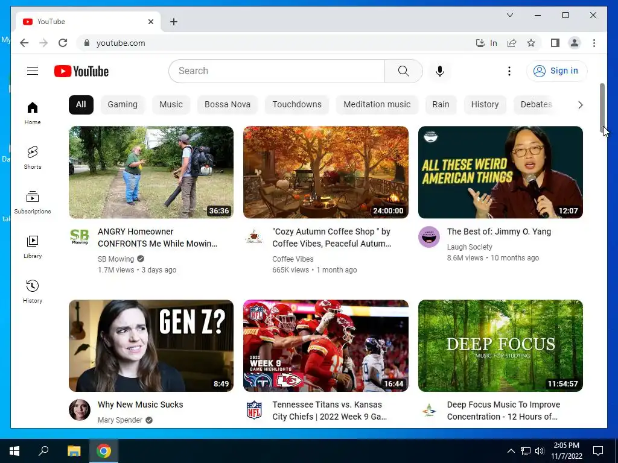Open the taskbar volume control
618x463 pixels.
tap(540, 451)
